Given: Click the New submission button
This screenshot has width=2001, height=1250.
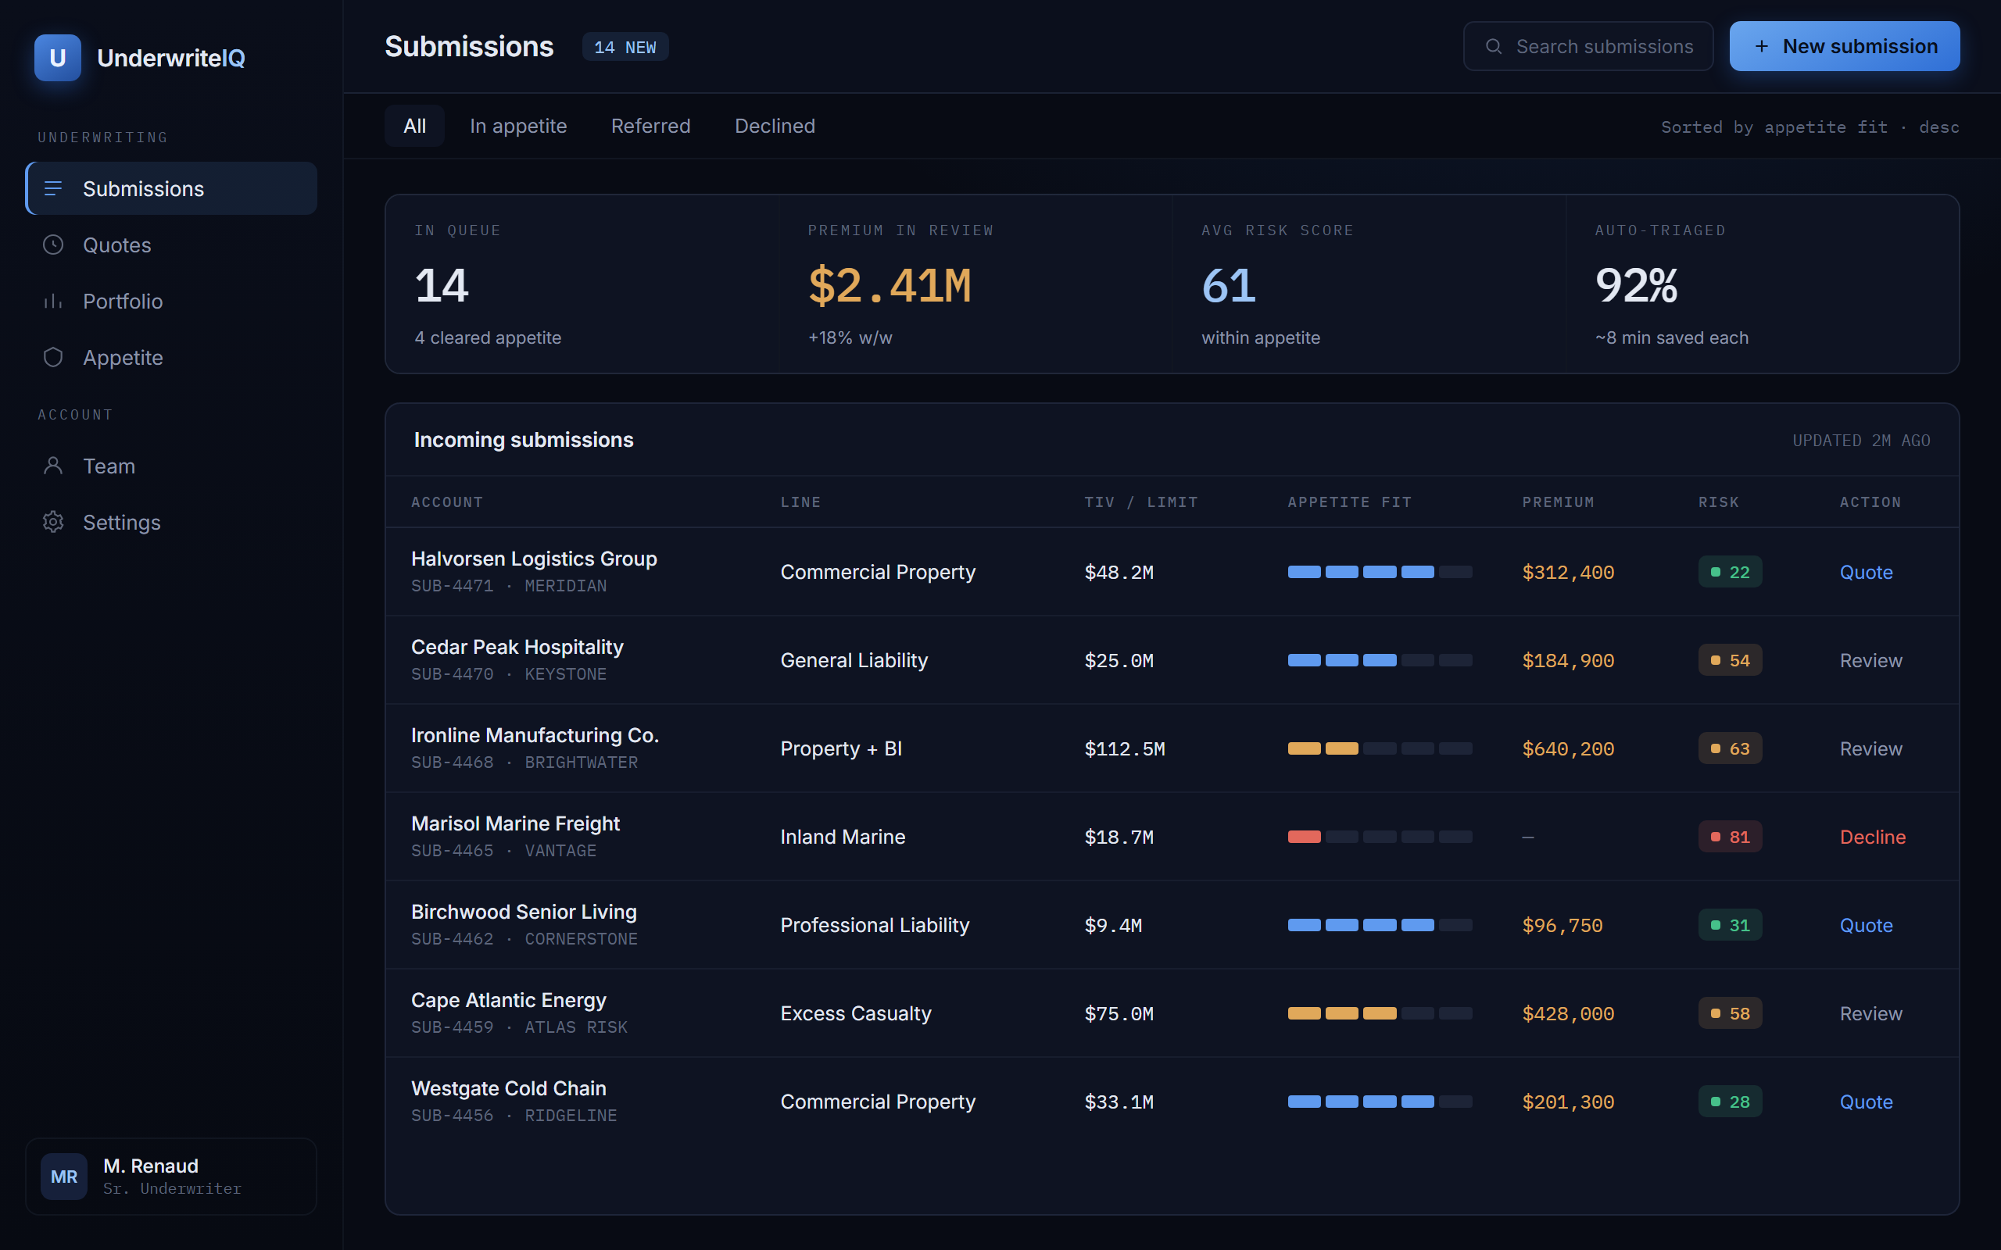Looking at the screenshot, I should 1844,46.
